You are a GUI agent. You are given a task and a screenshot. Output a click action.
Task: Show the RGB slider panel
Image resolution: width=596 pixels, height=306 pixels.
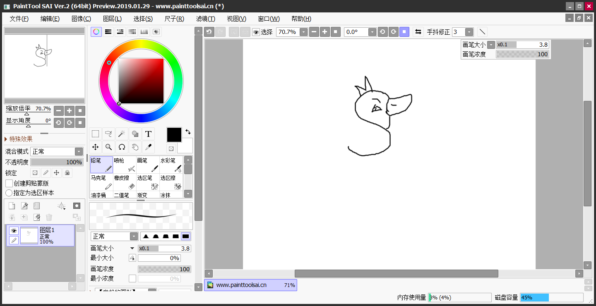point(108,32)
